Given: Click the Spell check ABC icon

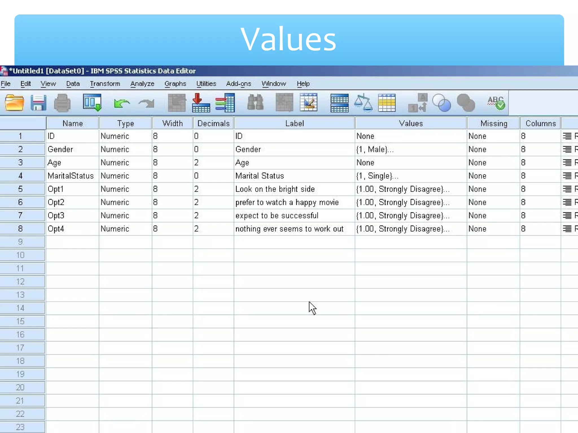Looking at the screenshot, I should point(496,103).
